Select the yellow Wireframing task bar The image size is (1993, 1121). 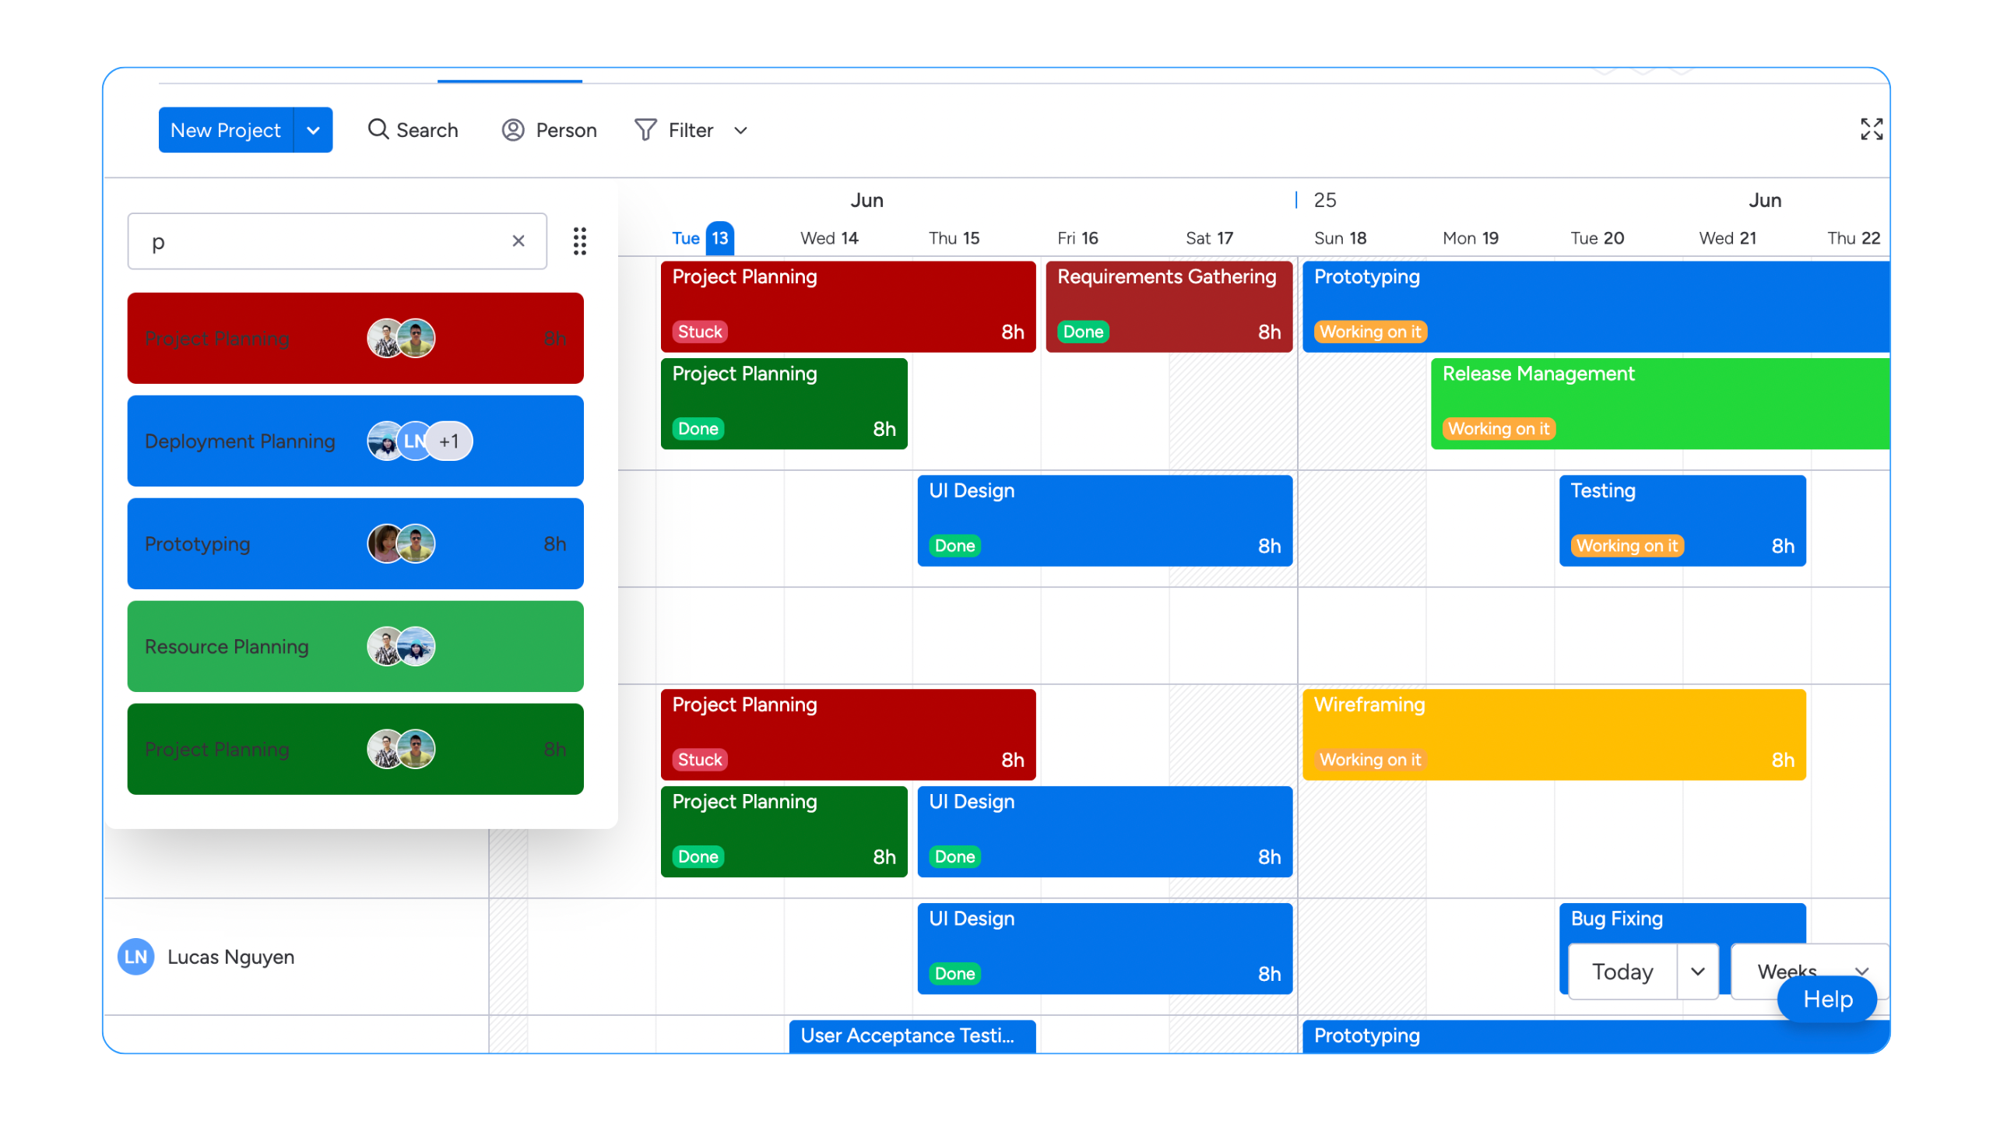[1553, 734]
